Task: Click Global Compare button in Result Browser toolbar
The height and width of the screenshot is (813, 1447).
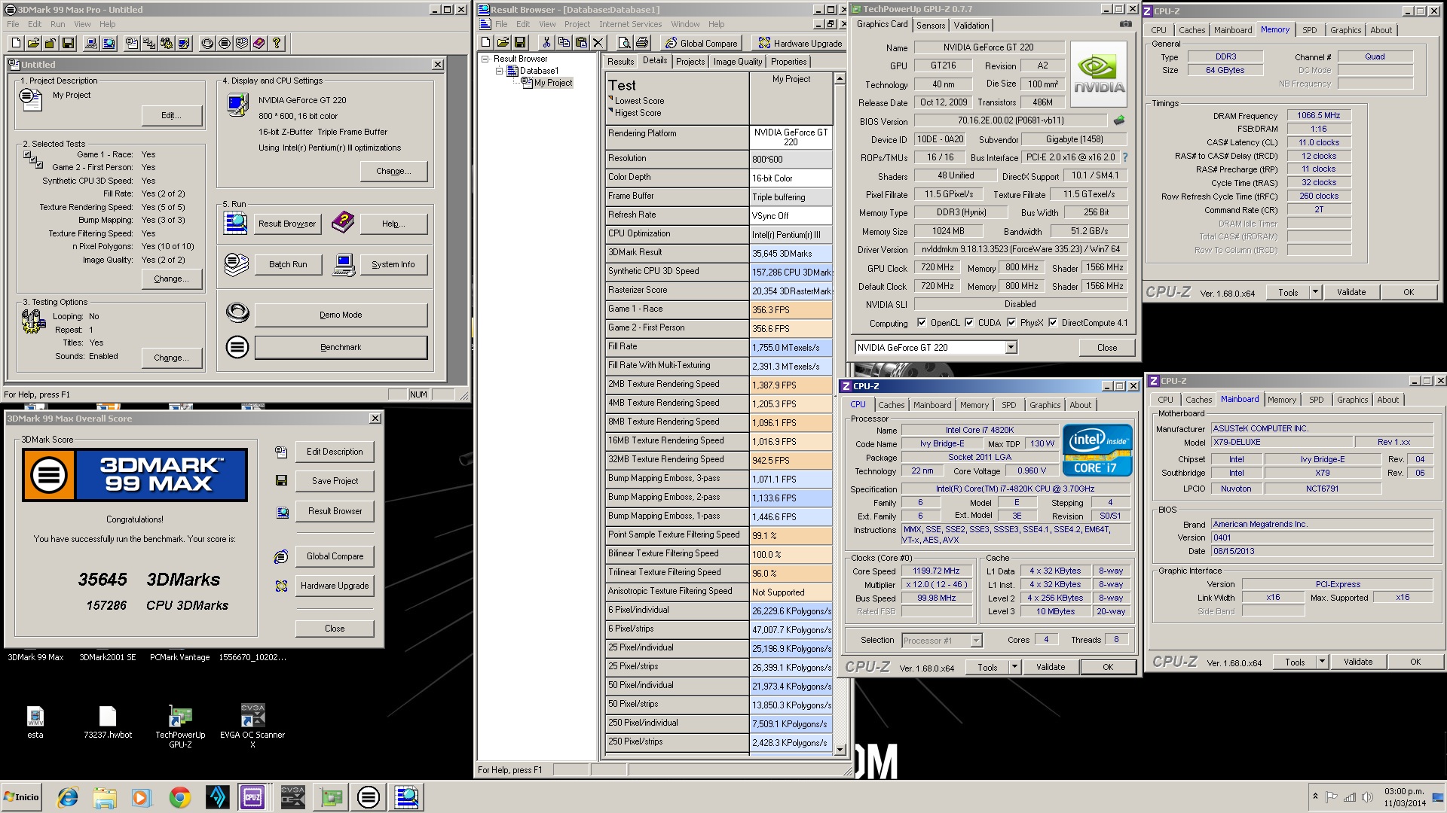Action: point(702,43)
